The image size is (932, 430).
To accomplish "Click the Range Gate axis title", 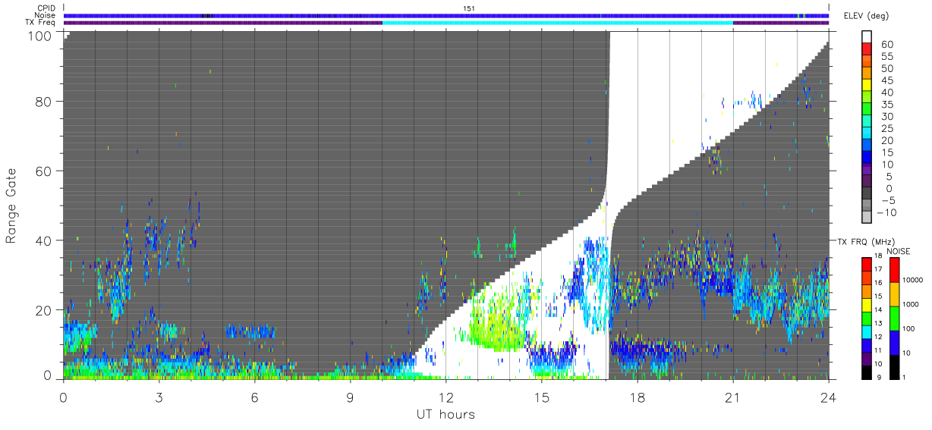I will (11, 206).
